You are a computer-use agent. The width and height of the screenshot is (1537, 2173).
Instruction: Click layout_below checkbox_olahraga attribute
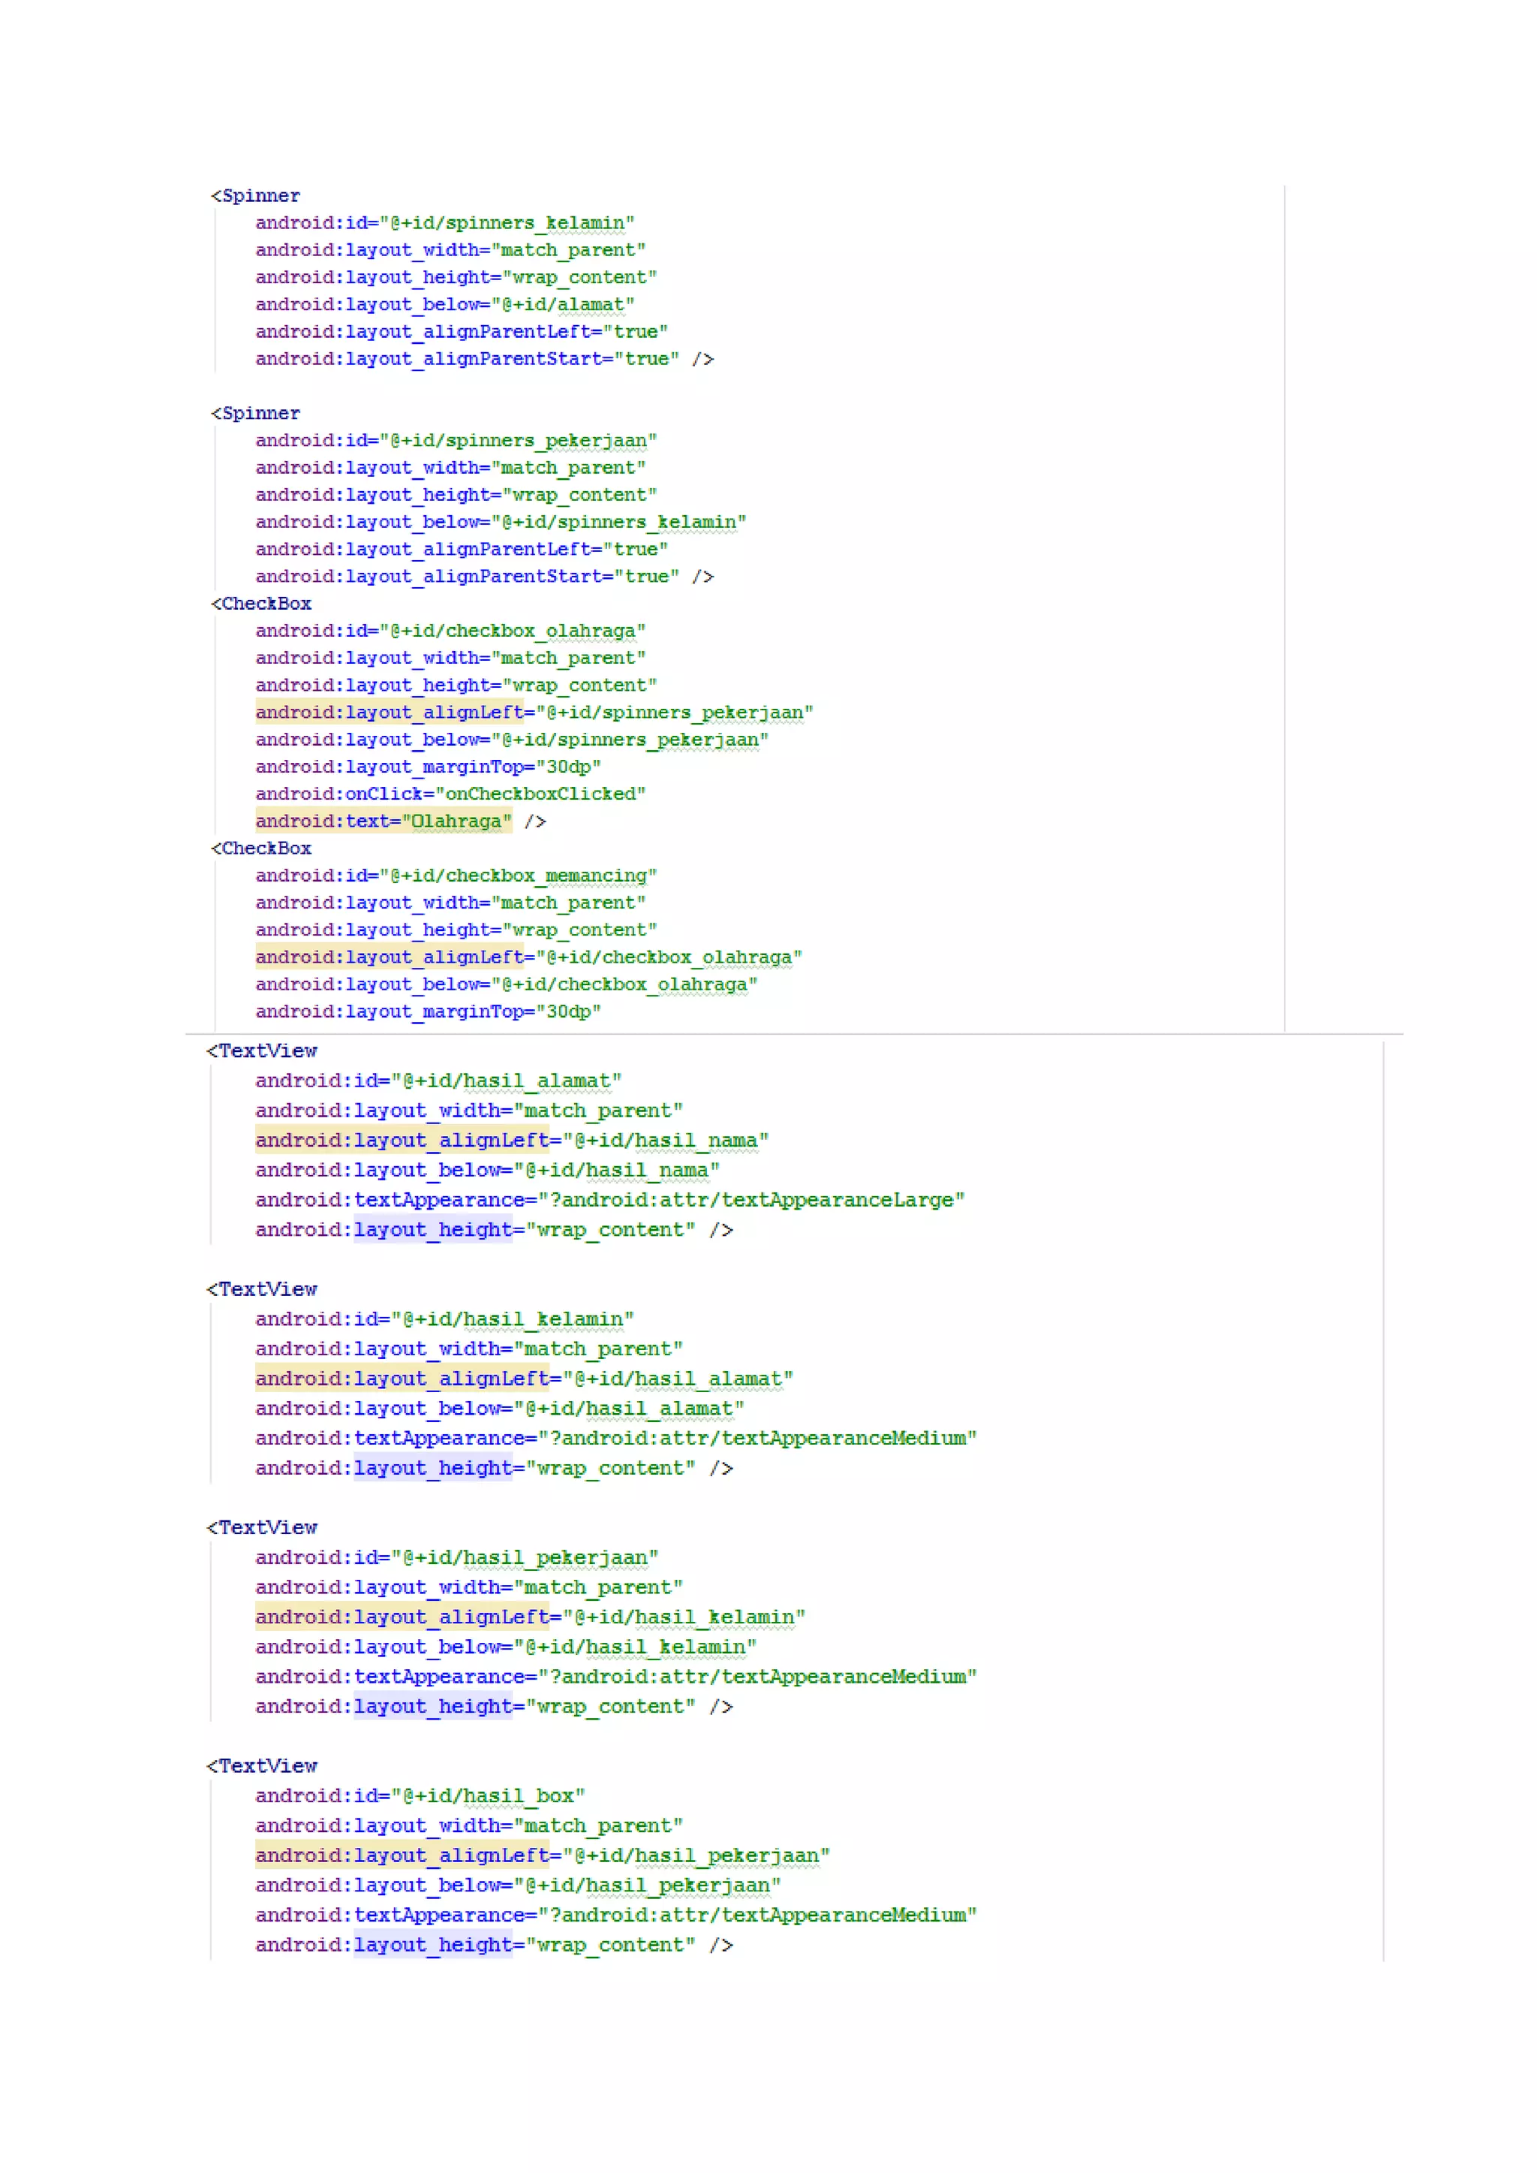[505, 986]
